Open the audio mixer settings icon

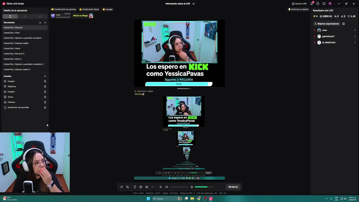click(161, 187)
